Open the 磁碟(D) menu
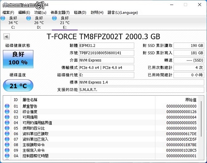The width and height of the screenshot is (207, 163). [80, 13]
